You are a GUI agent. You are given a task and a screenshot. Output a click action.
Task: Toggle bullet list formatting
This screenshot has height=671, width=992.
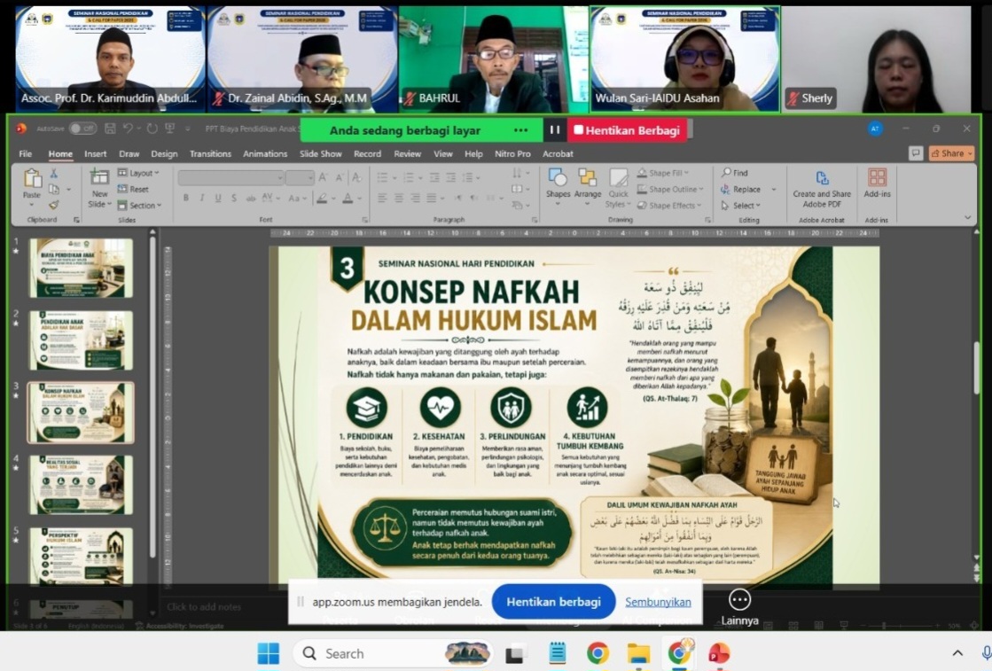point(382,177)
